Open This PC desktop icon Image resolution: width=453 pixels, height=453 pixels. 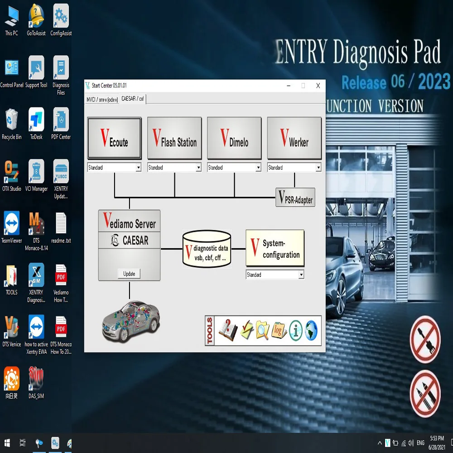[12, 20]
